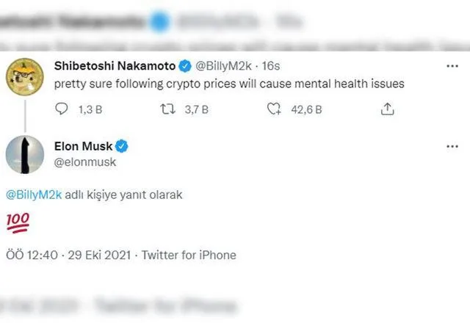Open more options for Elon Musk's tweet
The width and height of the screenshot is (470, 323).
click(x=452, y=146)
